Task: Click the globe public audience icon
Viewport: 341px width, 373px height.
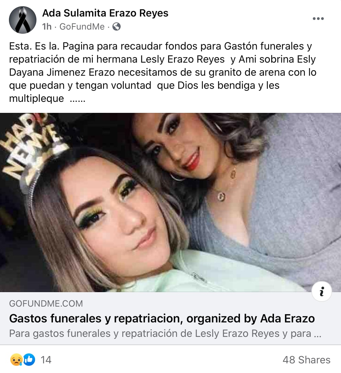Action: click(117, 26)
